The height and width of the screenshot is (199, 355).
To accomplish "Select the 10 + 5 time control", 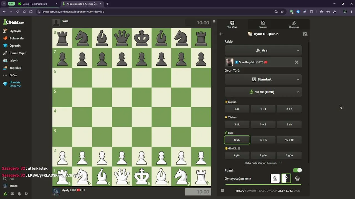I will click(263, 140).
